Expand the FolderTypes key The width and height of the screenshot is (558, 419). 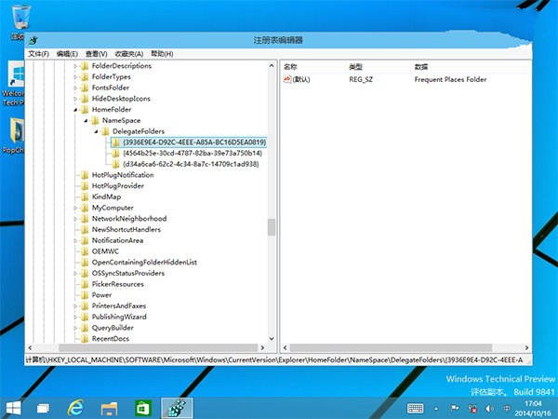[75, 77]
